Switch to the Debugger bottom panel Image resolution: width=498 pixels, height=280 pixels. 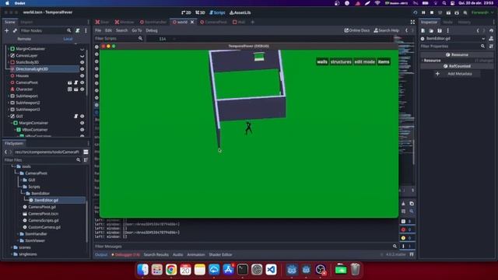click(126, 254)
